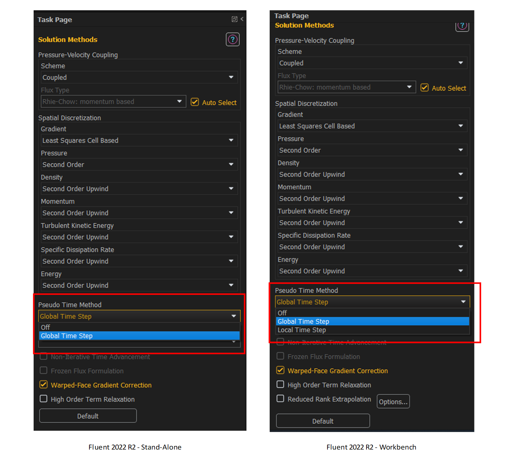The width and height of the screenshot is (507, 463).
Task: Check Frozen Flux Formulation in Workbench panel
Action: coord(280,356)
